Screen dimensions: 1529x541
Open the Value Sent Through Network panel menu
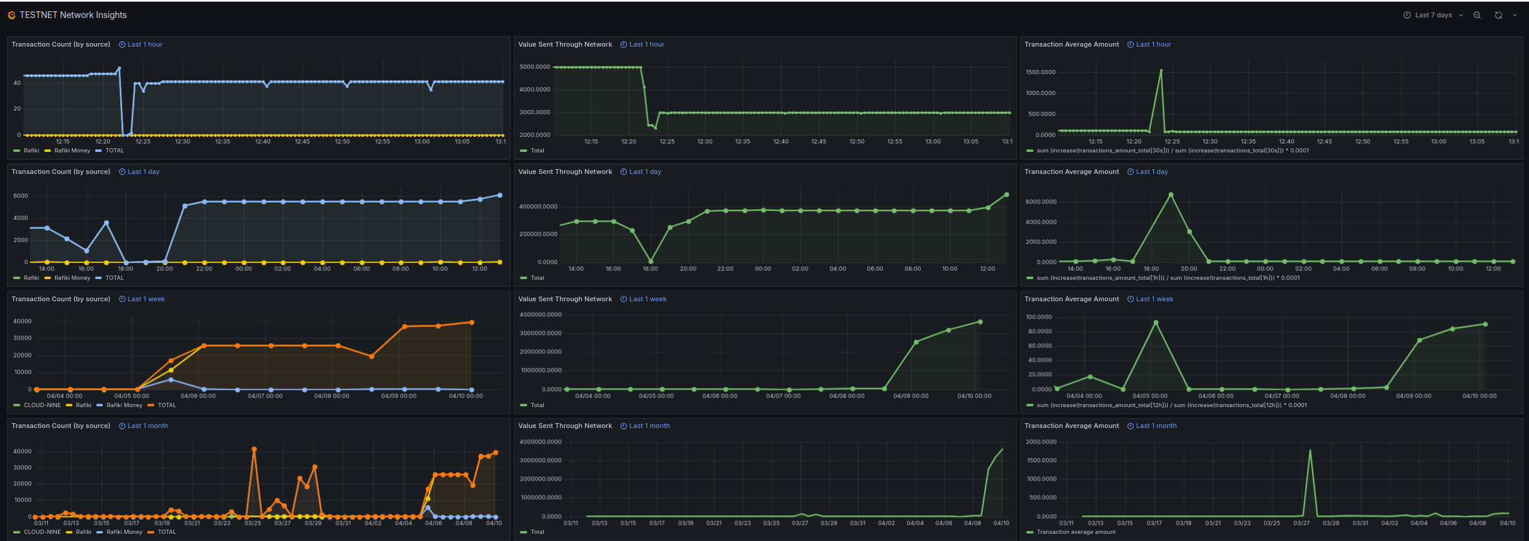(565, 44)
